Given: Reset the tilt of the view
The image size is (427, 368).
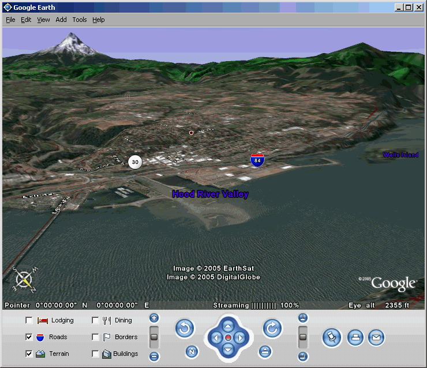Looking at the screenshot, I should pos(265,351).
